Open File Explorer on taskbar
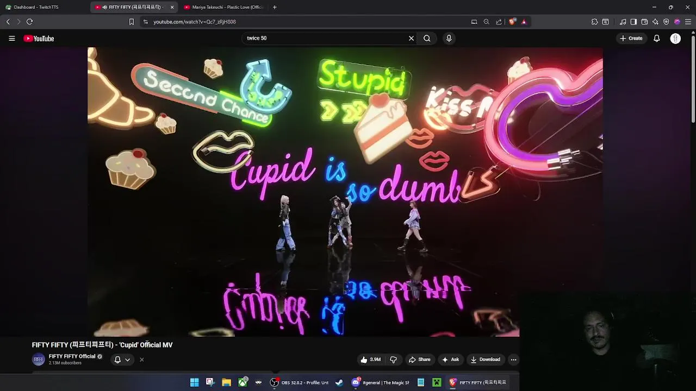Viewport: 696px width, 391px height. (x=226, y=382)
